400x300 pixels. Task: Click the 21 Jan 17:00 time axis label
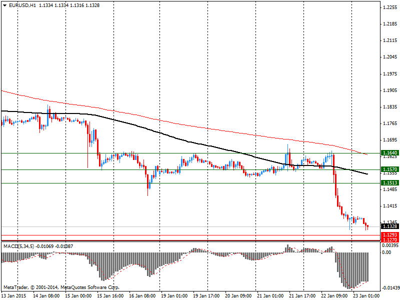[302, 296]
